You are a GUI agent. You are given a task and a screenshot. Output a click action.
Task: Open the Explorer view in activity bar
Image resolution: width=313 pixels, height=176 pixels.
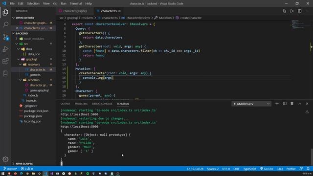tap(5, 12)
